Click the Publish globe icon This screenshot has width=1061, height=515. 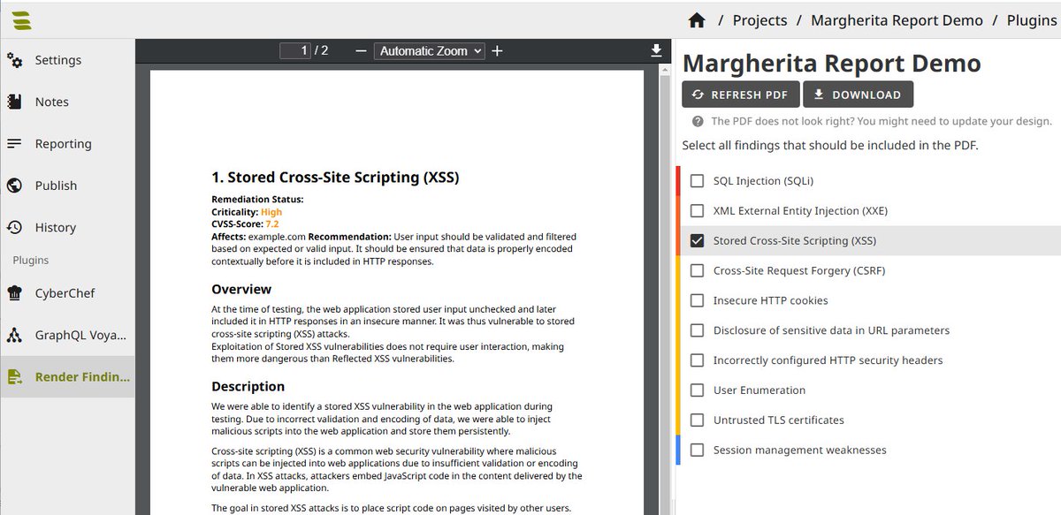(15, 186)
